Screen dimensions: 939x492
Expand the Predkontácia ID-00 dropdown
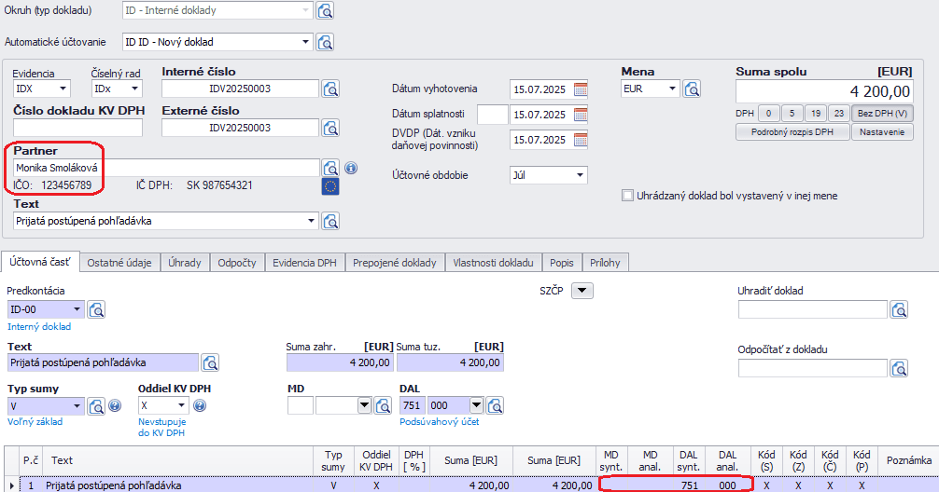pos(77,310)
